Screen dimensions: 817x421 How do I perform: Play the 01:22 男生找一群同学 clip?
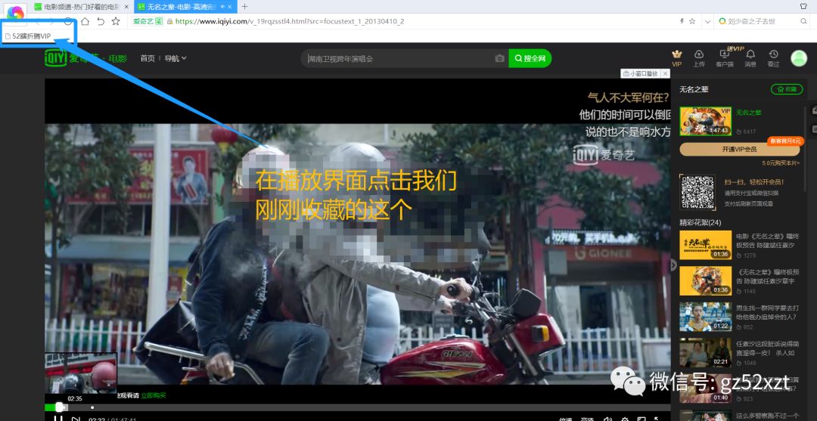point(706,317)
